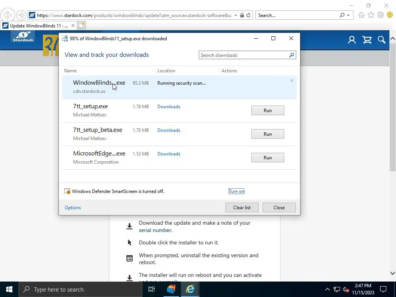Select the 7tt_setup.exe file name
Screen dimensions: 396x297
click(x=90, y=106)
